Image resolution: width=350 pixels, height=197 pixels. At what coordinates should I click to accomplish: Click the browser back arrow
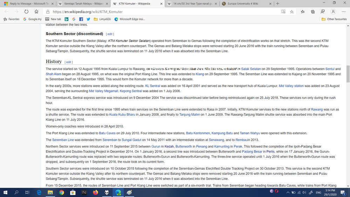point(6,12)
